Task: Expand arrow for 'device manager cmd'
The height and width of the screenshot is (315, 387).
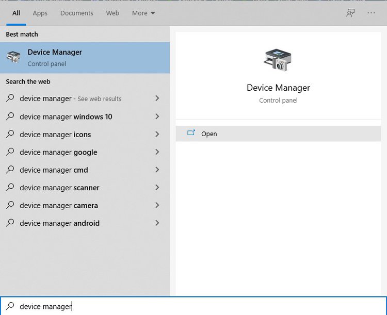Action: tap(157, 170)
